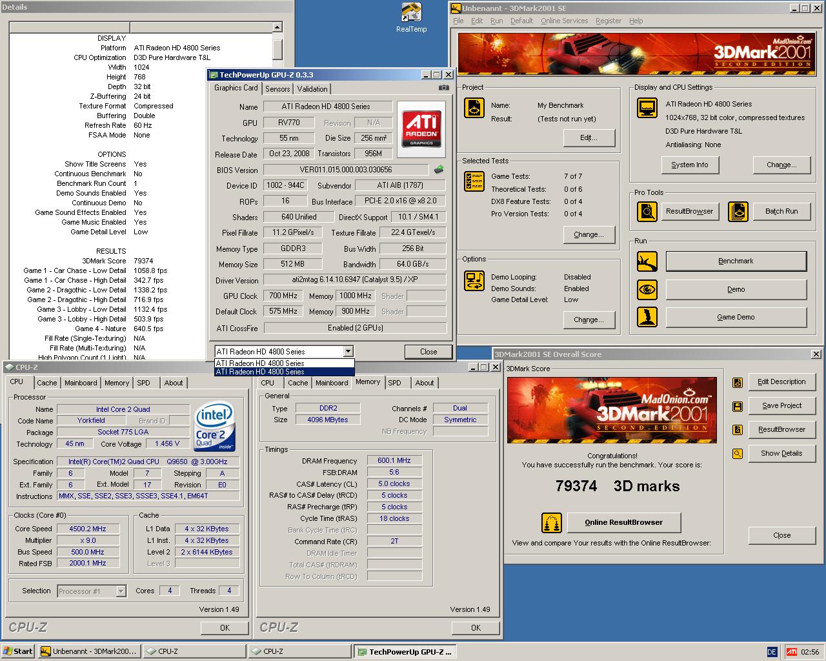Select the highlighted ATI Radeon HD 4800 entry
The height and width of the screenshot is (661, 826).
[285, 372]
